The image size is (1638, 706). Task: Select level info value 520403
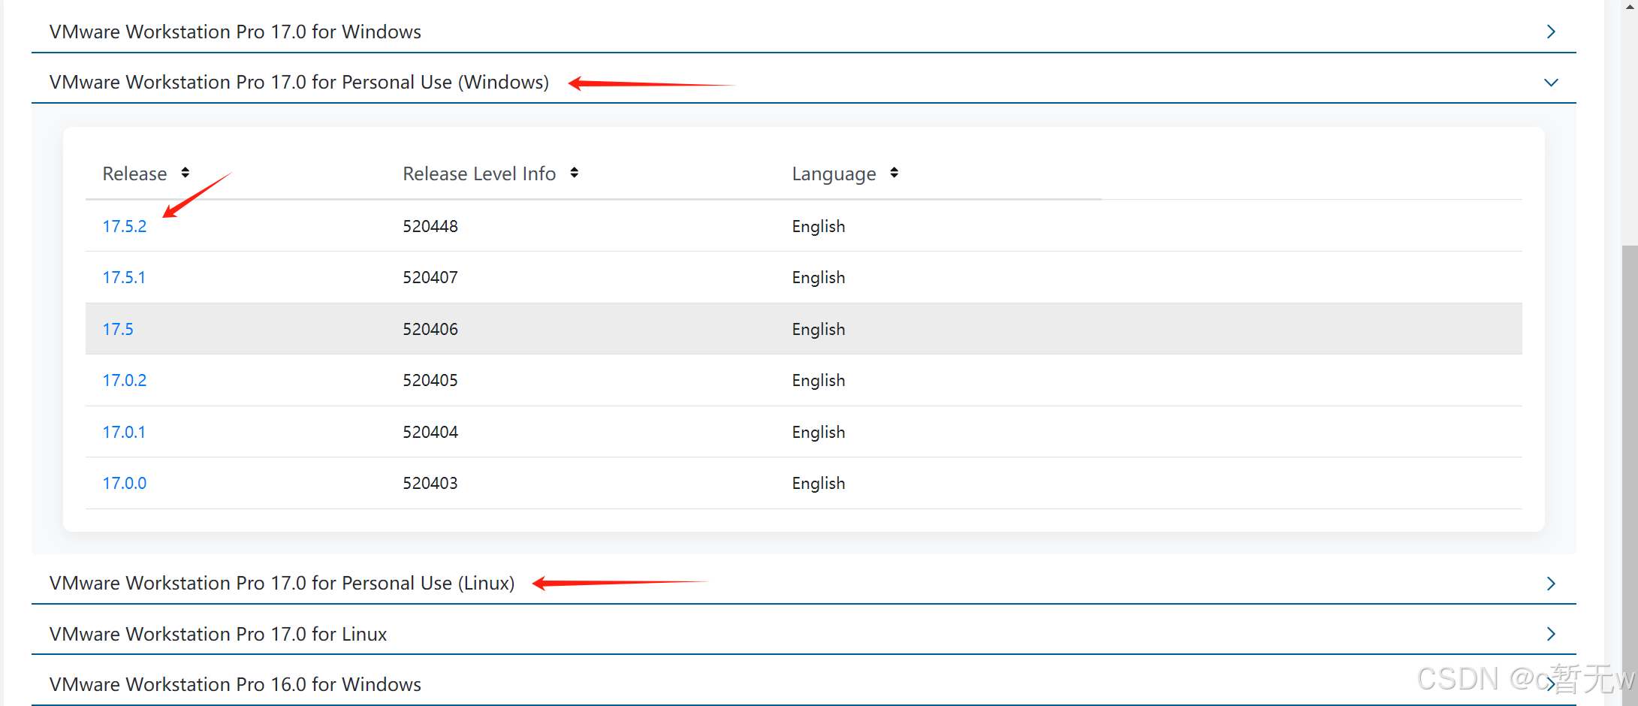430,483
